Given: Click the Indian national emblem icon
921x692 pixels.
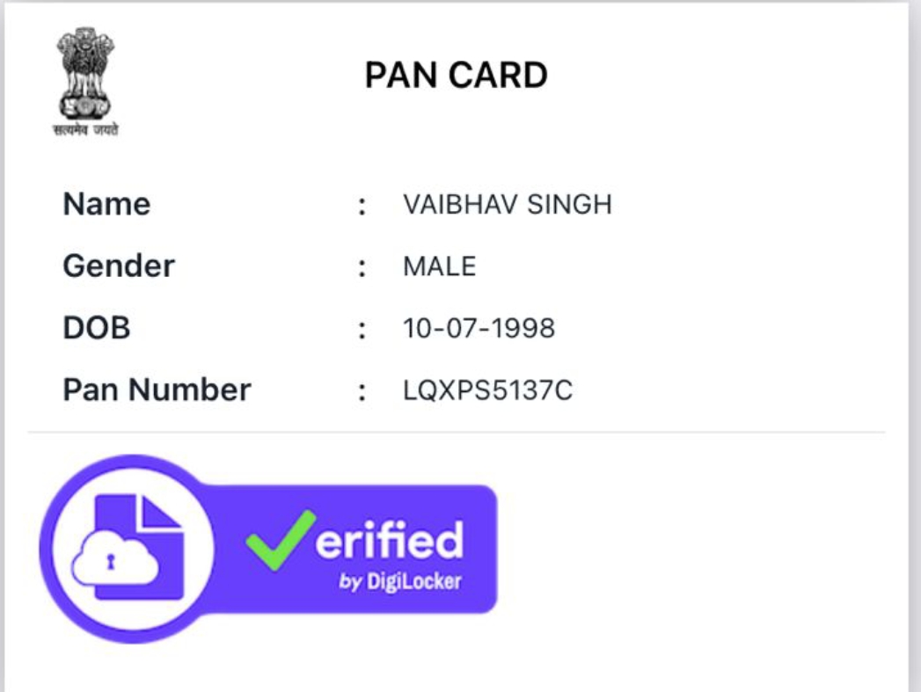Looking at the screenshot, I should 85,75.
